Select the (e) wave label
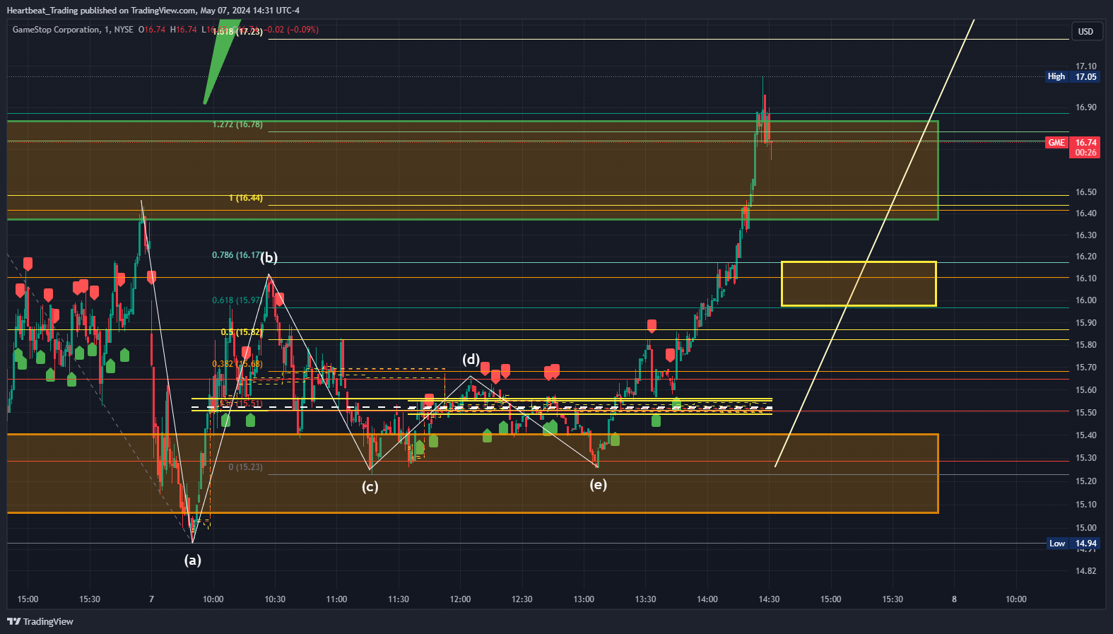Viewport: 1113px width, 634px height. 599,484
